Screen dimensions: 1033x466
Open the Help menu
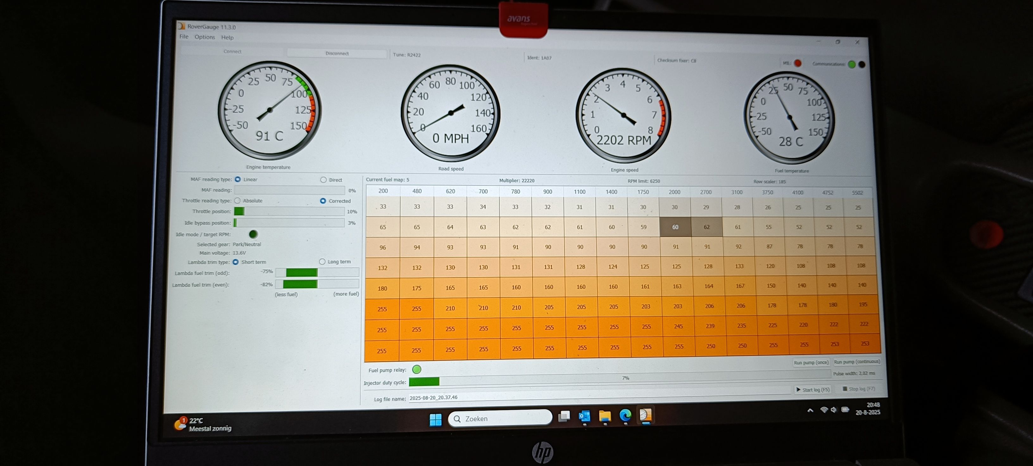[x=227, y=37]
